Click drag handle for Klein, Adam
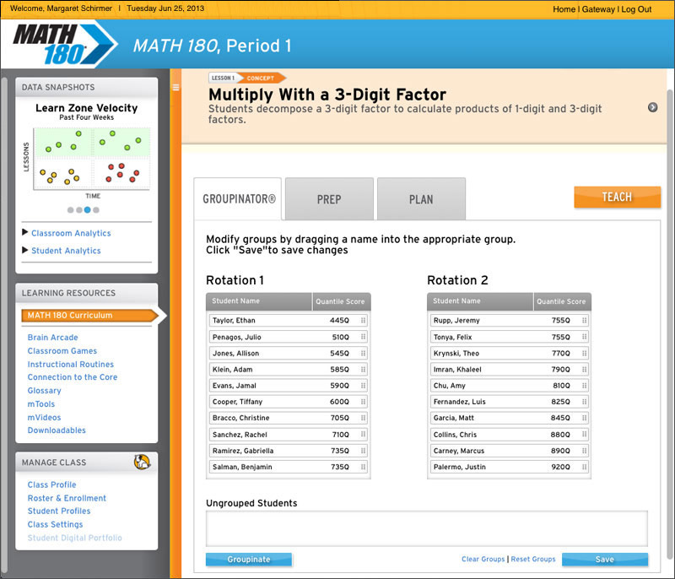The image size is (675, 579). [x=364, y=370]
